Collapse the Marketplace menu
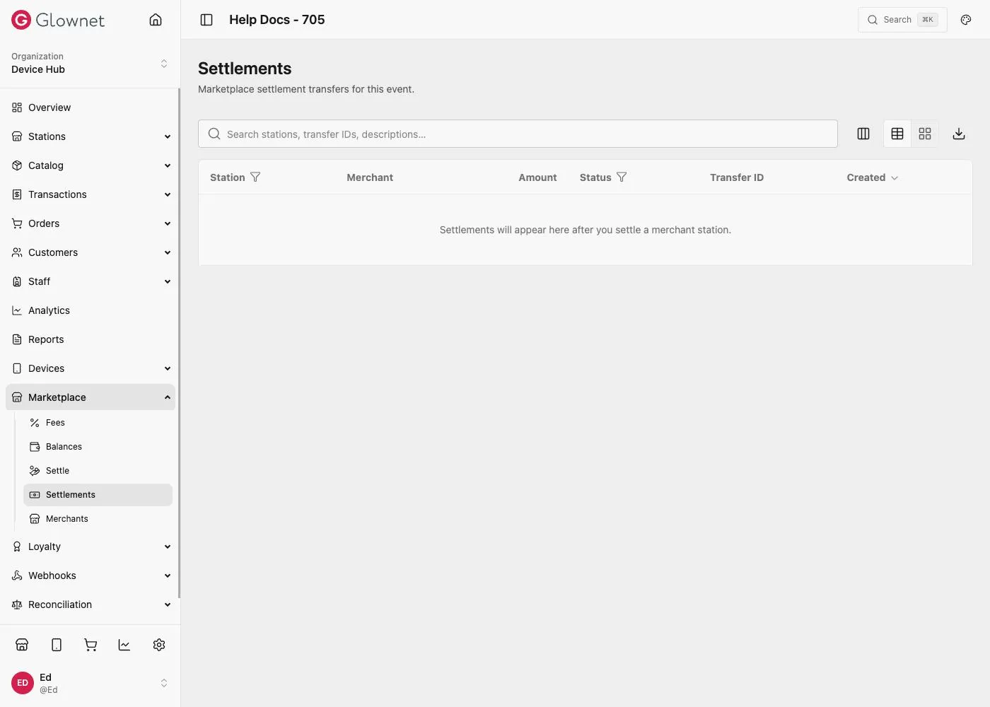 [x=91, y=397]
